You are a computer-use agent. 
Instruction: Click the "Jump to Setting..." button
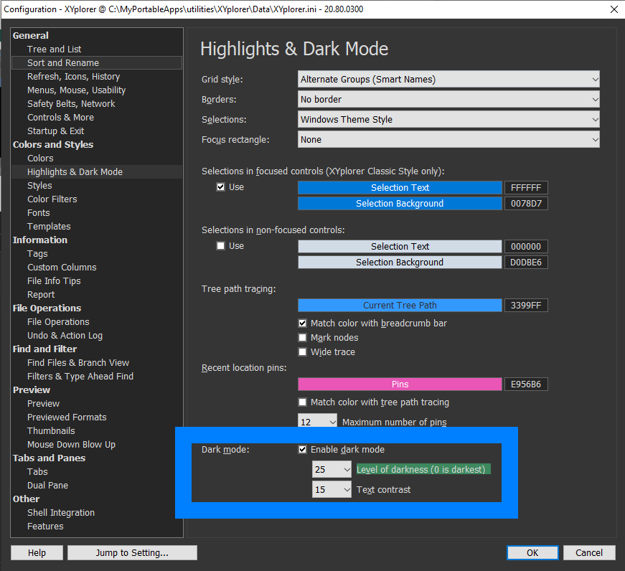pyautogui.click(x=132, y=552)
